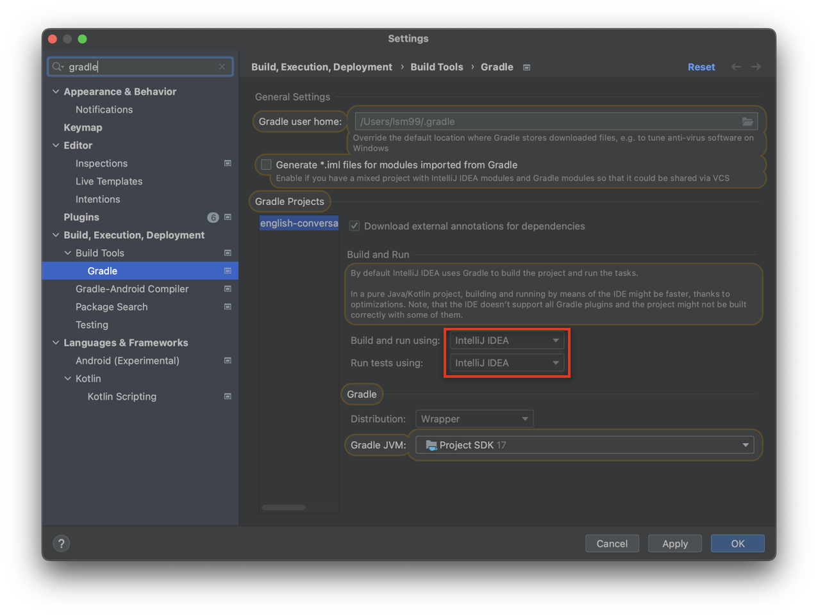The height and width of the screenshot is (616, 818).
Task: Click Build, Execution, Deployment breadcrumb
Action: [x=322, y=67]
